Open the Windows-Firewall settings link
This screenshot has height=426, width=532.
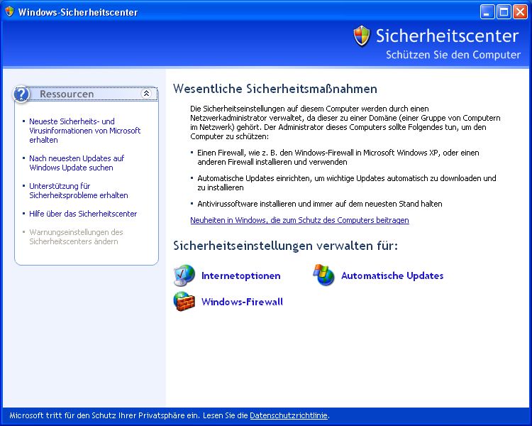[x=243, y=302]
